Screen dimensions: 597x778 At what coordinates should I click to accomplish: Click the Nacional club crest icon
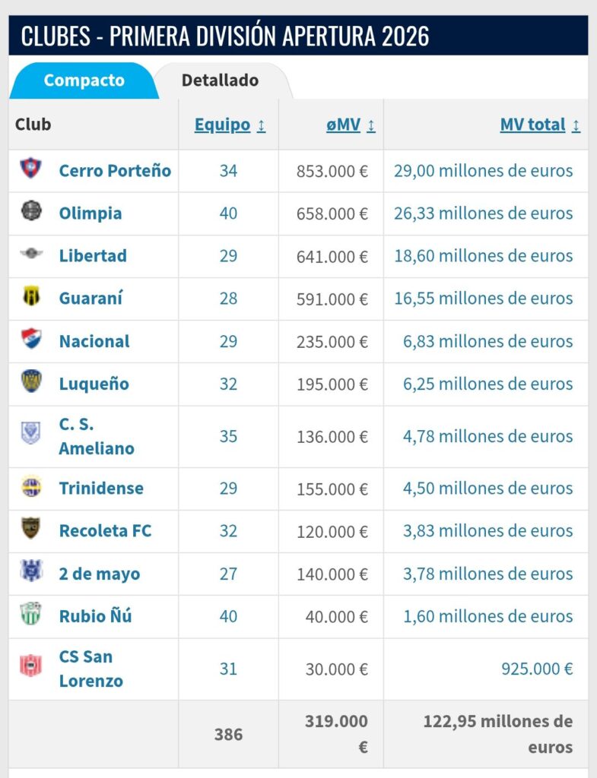click(x=31, y=340)
